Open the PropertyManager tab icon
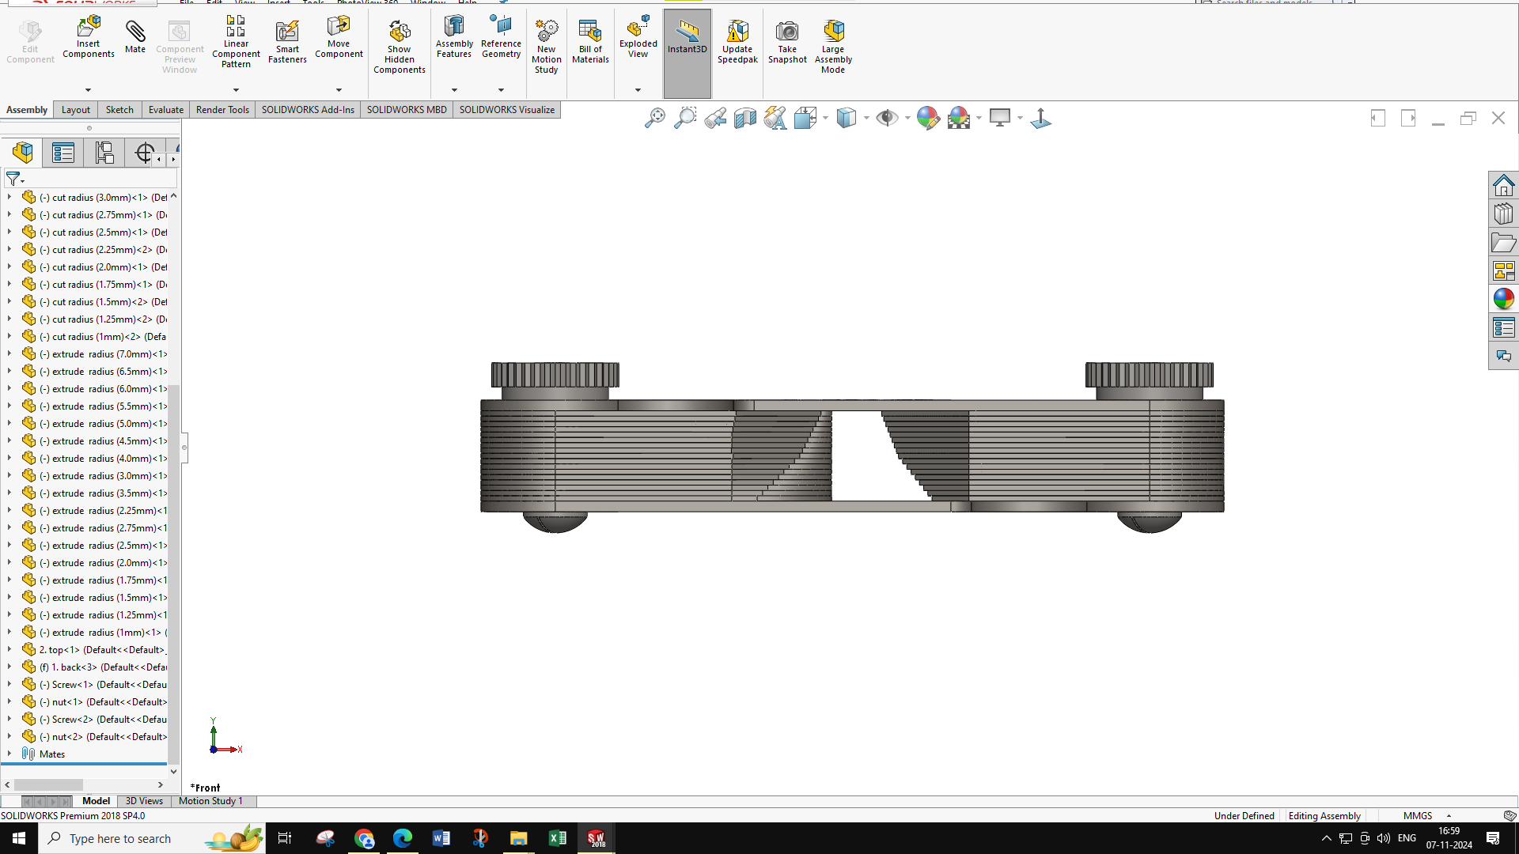This screenshot has width=1519, height=854. (x=63, y=153)
